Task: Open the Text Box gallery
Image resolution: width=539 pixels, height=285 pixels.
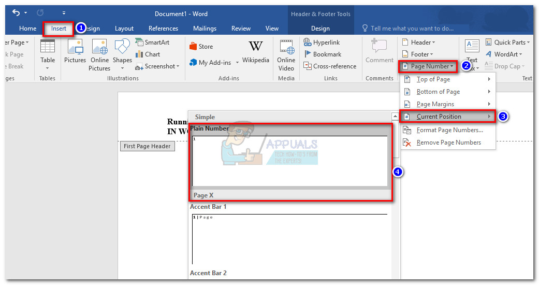Action: click(x=472, y=55)
